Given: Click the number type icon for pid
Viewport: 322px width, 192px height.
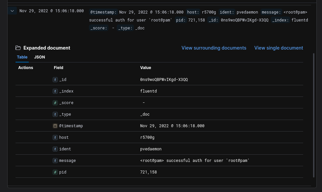Looking at the screenshot, I should tap(55, 172).
